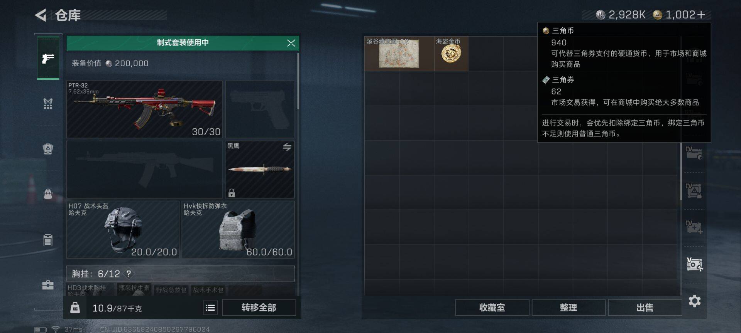Open the armor vest sidebar category
741x333 pixels.
coord(48,103)
